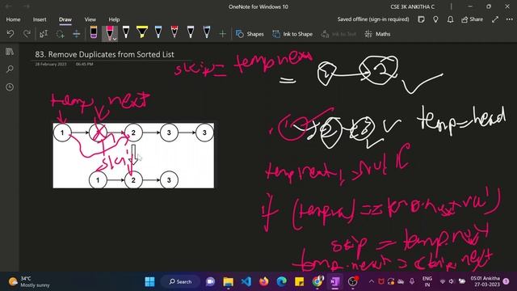Select the red pen

174,32
